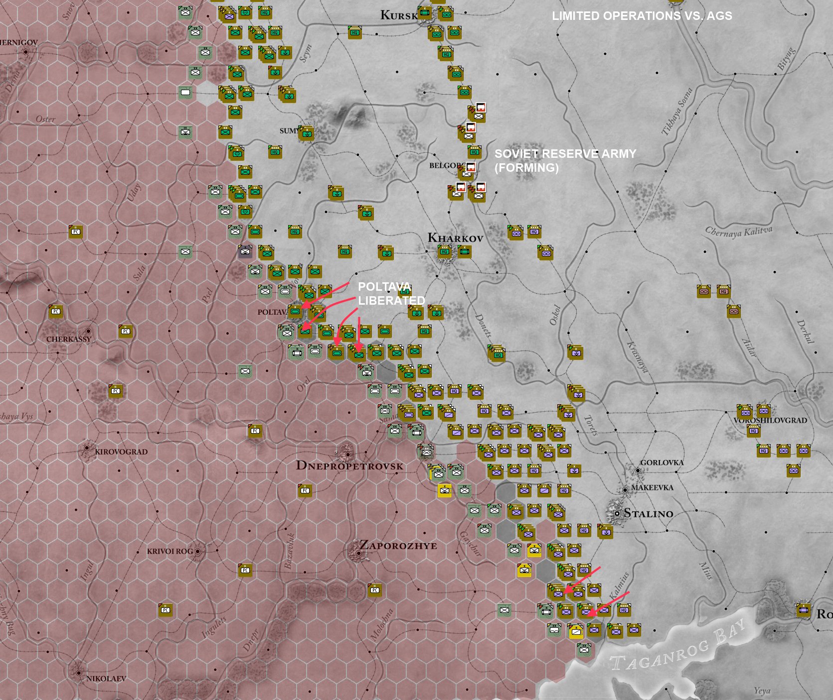
Task: Click the Krivoi Rog city label
Action: pos(169,551)
